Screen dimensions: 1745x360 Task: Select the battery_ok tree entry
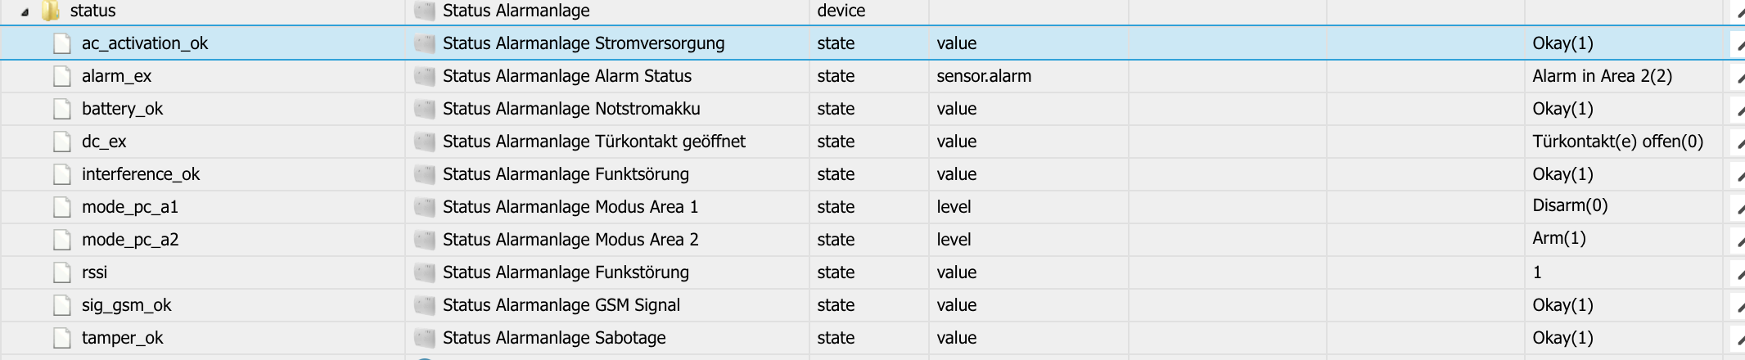point(122,109)
